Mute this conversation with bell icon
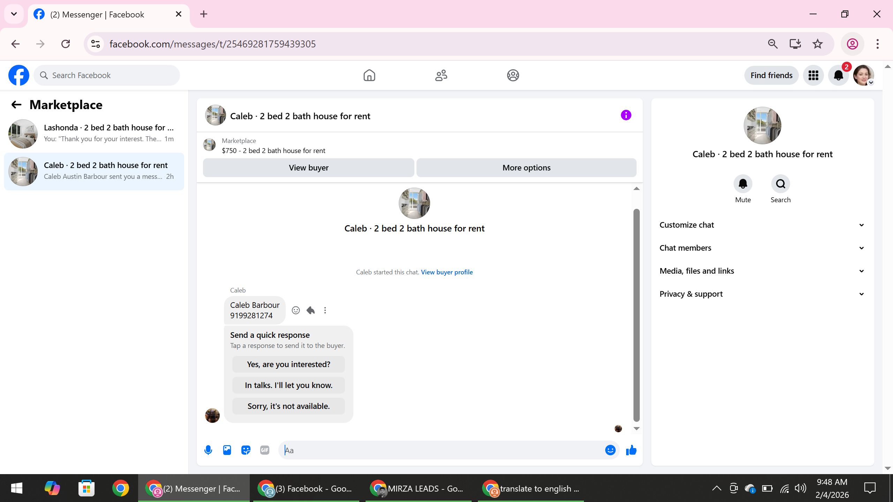Viewport: 893px width, 502px height. pyautogui.click(x=743, y=184)
